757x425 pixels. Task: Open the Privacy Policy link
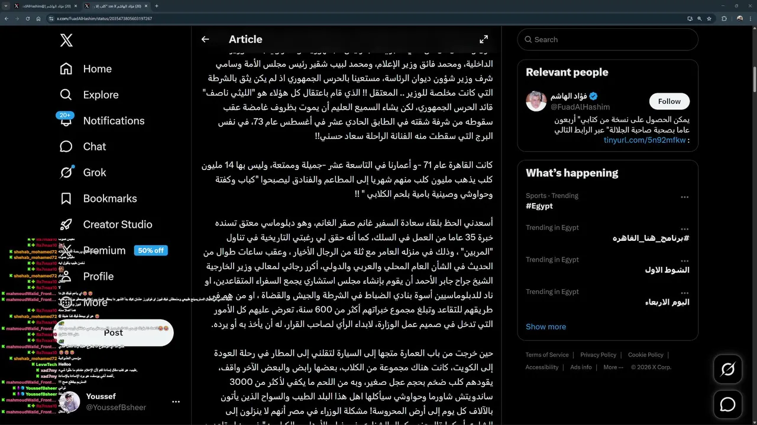pyautogui.click(x=598, y=355)
